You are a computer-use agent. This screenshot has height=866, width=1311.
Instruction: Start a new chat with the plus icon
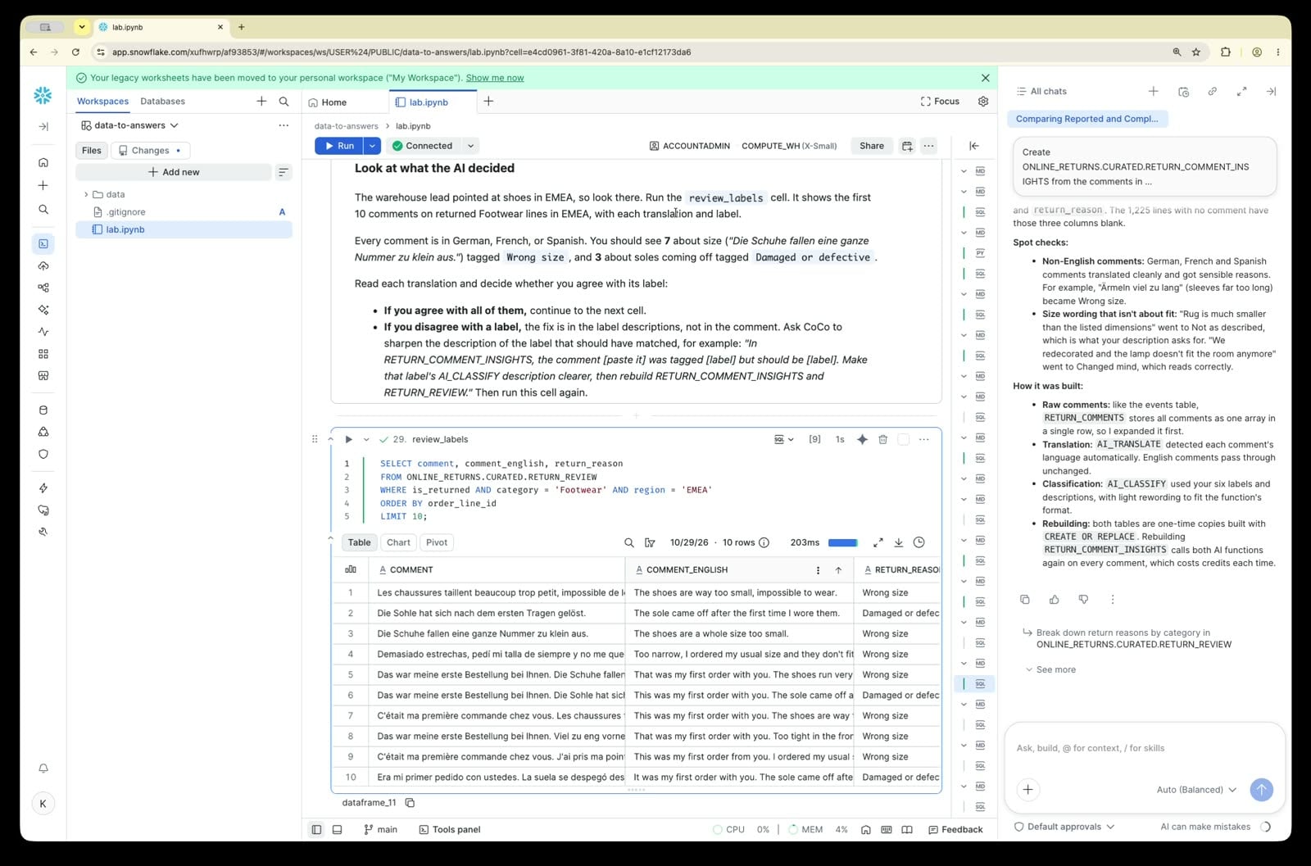point(1153,91)
